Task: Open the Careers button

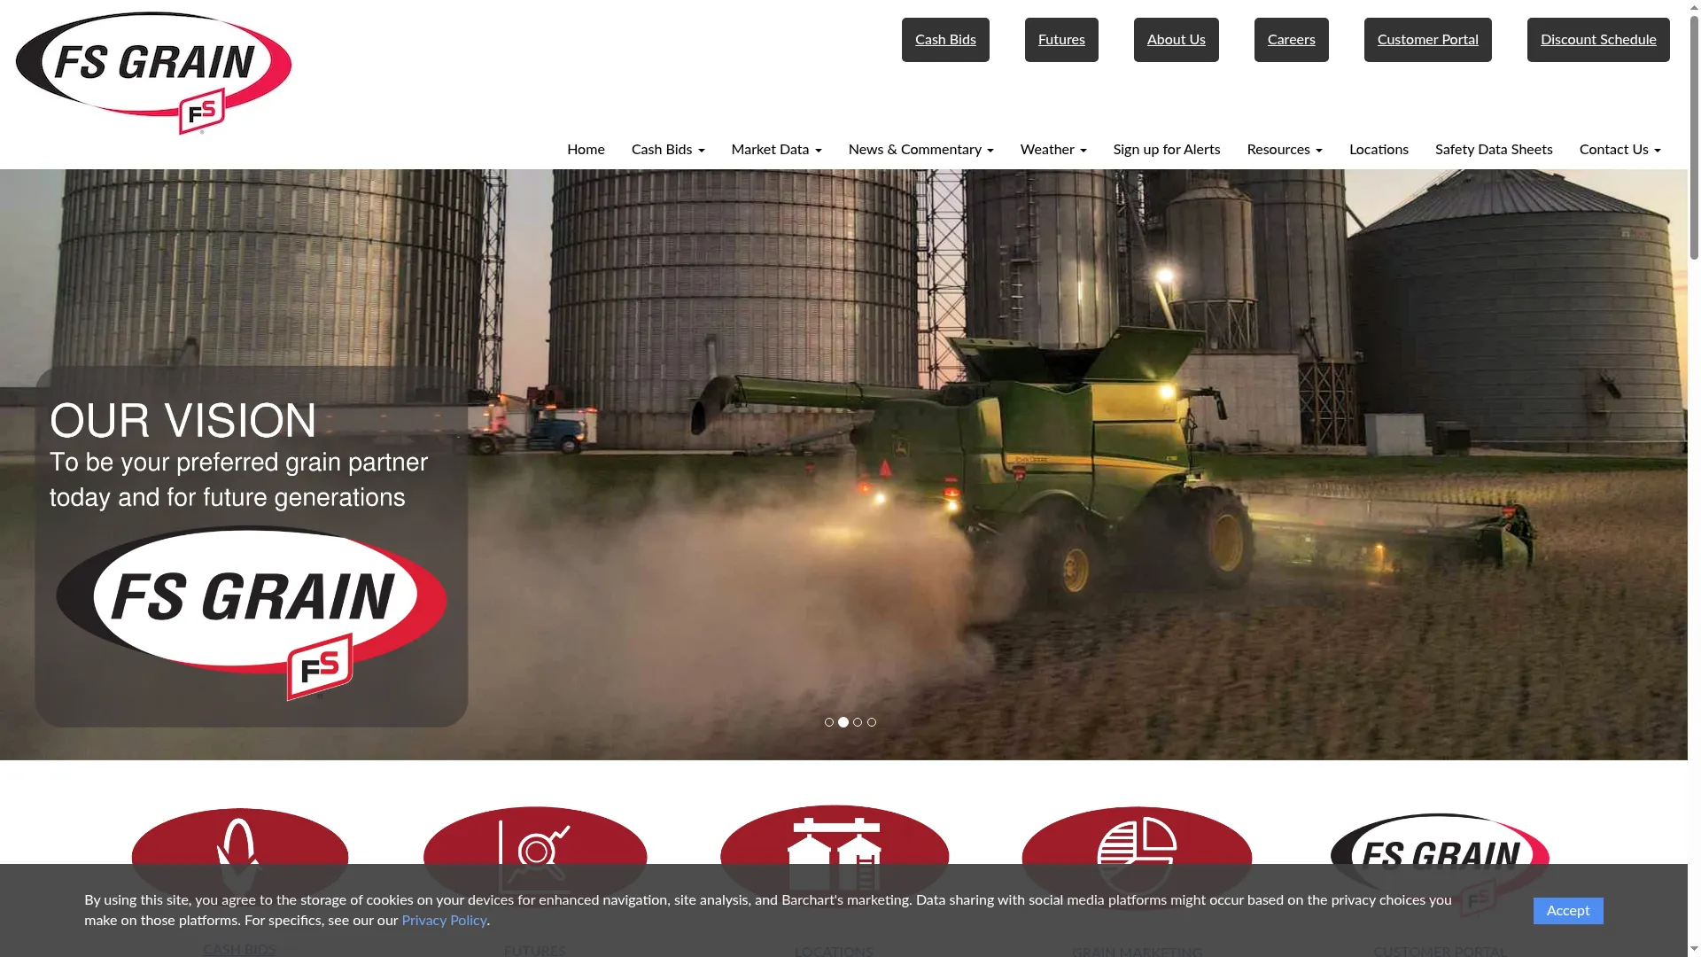Action: coord(1292,40)
